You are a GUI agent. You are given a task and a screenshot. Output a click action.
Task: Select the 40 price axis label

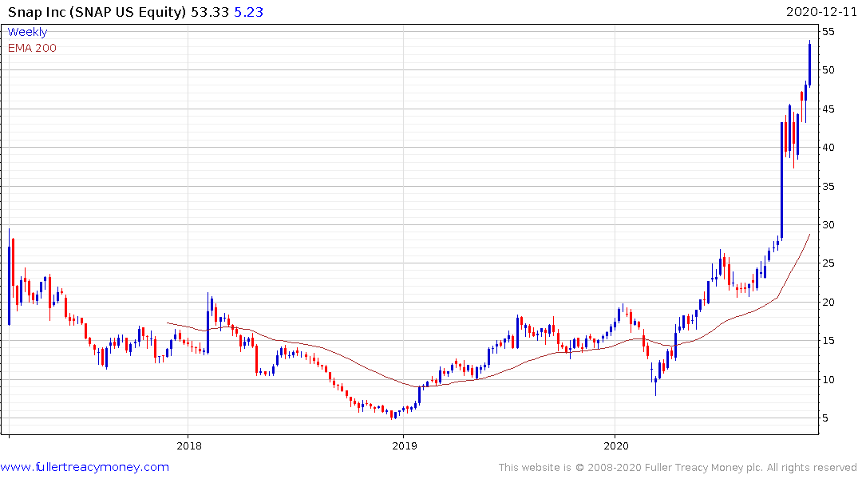[828, 147]
